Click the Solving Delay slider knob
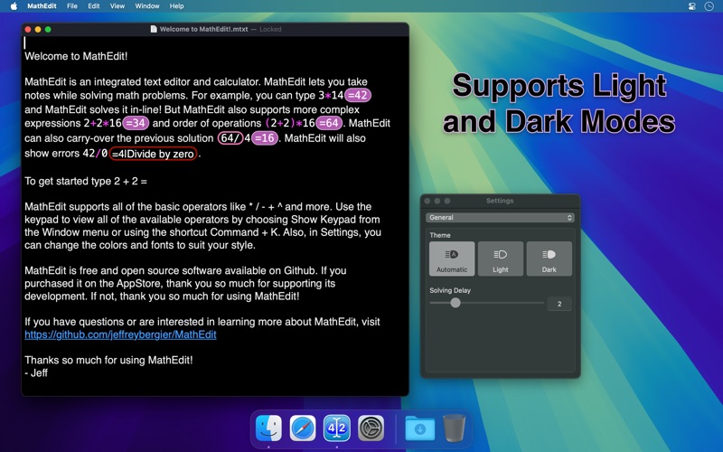723x452 pixels. point(455,303)
